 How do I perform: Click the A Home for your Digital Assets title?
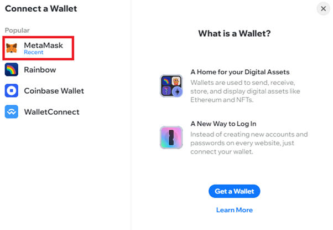click(x=240, y=72)
